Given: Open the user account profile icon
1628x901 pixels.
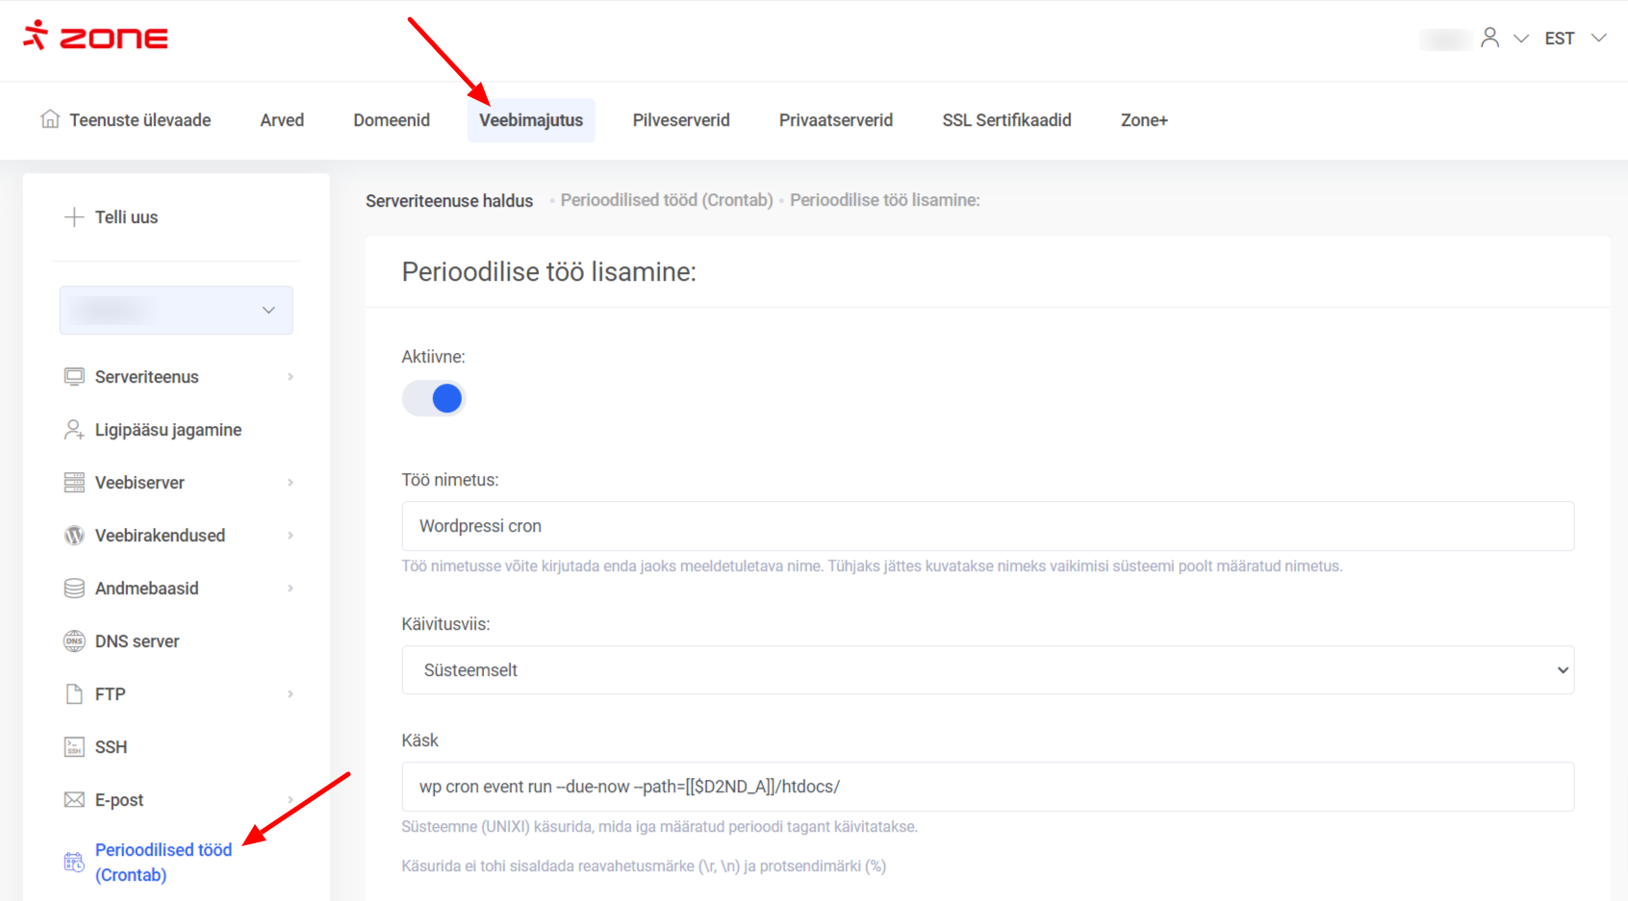Looking at the screenshot, I should coord(1489,38).
